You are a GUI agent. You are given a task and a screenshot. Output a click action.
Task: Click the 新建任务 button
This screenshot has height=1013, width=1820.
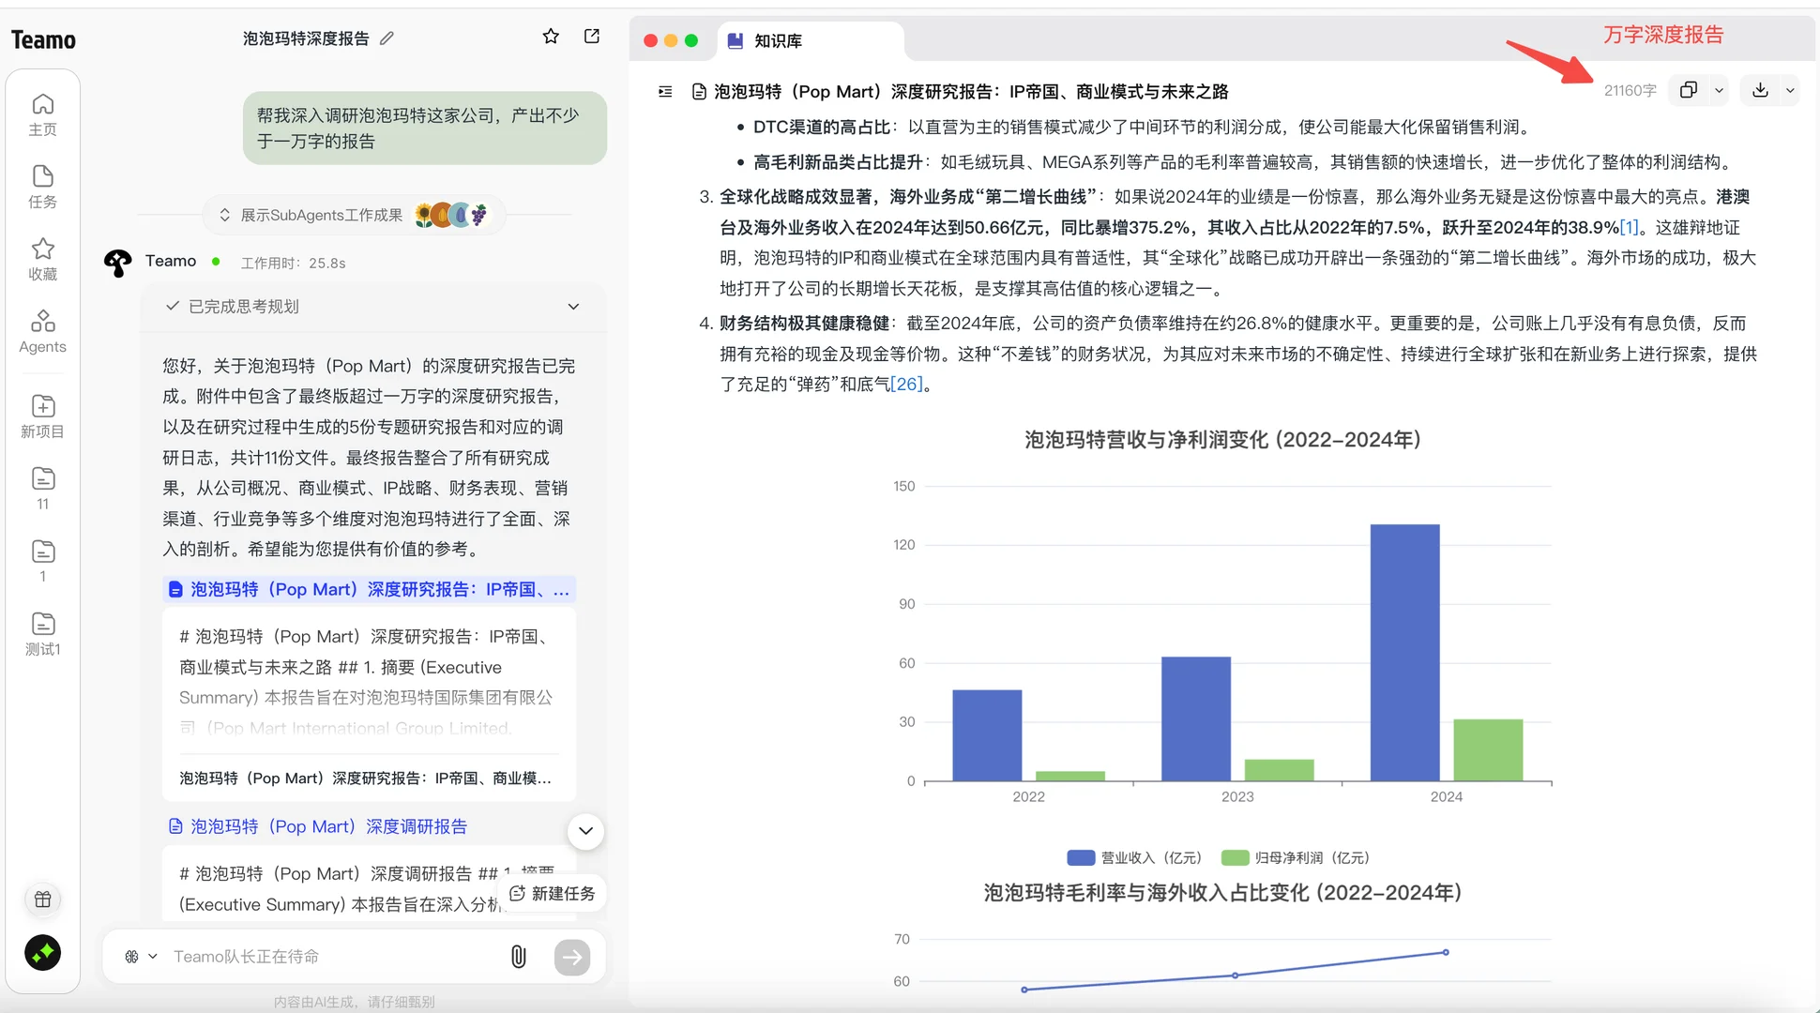coord(552,893)
